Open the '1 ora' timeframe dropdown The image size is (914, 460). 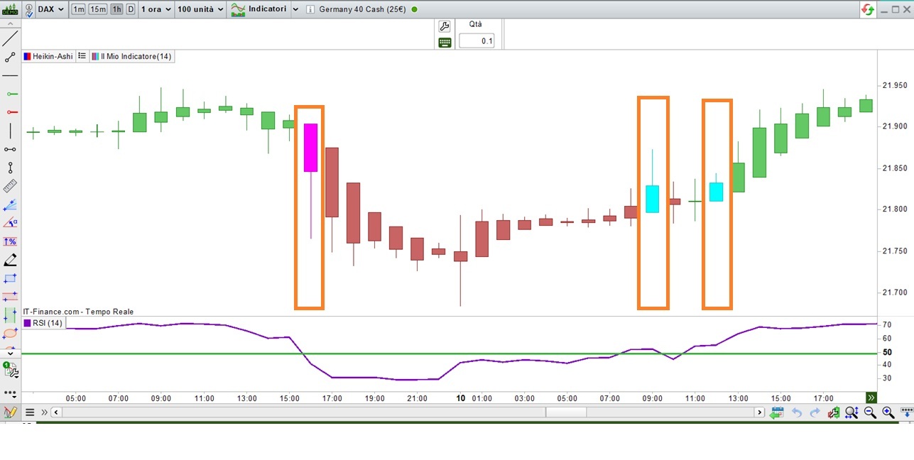156,9
